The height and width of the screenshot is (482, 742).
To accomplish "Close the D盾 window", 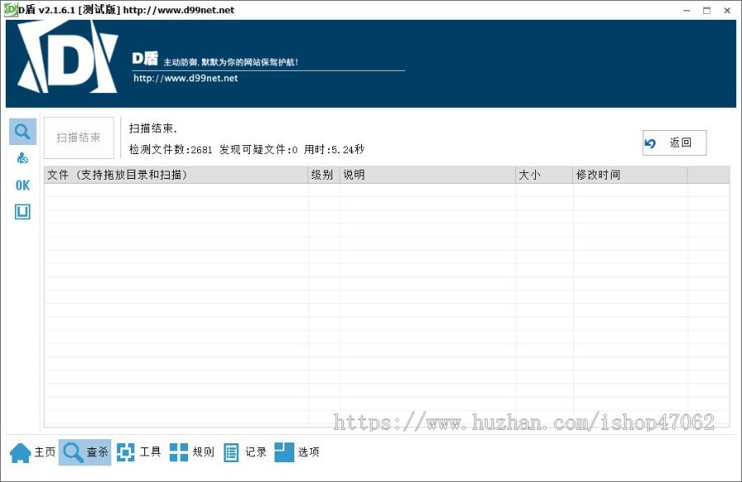I will coord(727,11).
